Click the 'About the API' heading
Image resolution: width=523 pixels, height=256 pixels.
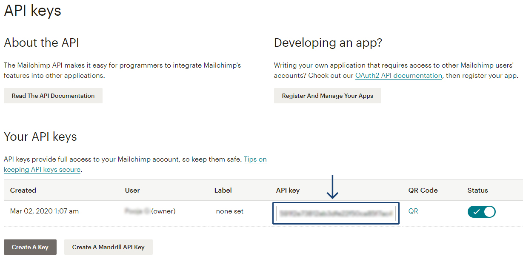[x=41, y=43]
